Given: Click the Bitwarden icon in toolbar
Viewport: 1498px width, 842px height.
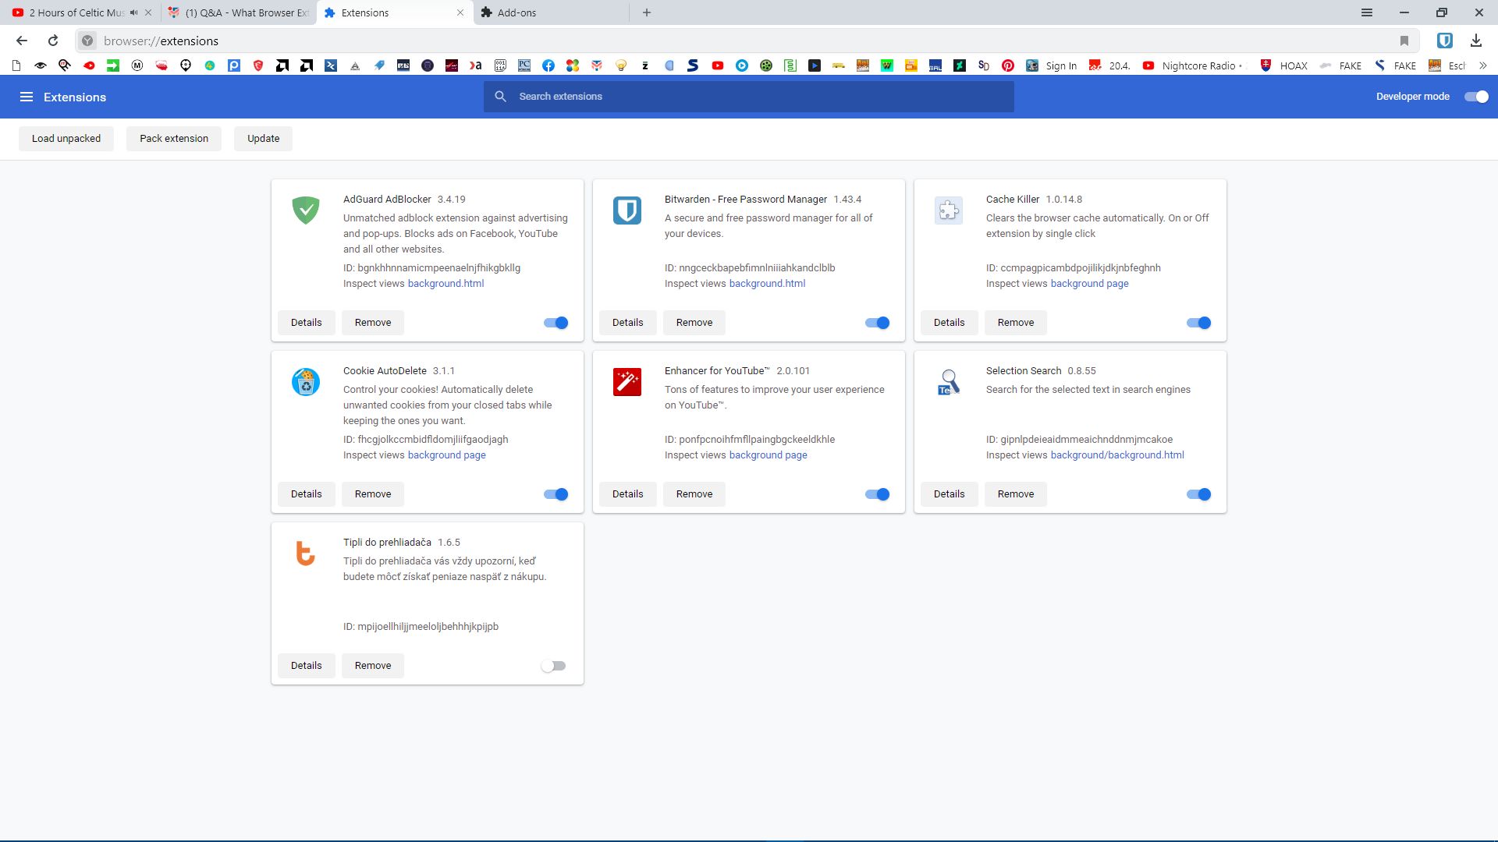Looking at the screenshot, I should 1444,41.
